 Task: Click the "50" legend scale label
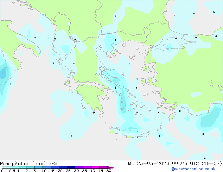point(109,171)
